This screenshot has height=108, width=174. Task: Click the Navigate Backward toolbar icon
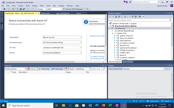click(x=4, y=9)
